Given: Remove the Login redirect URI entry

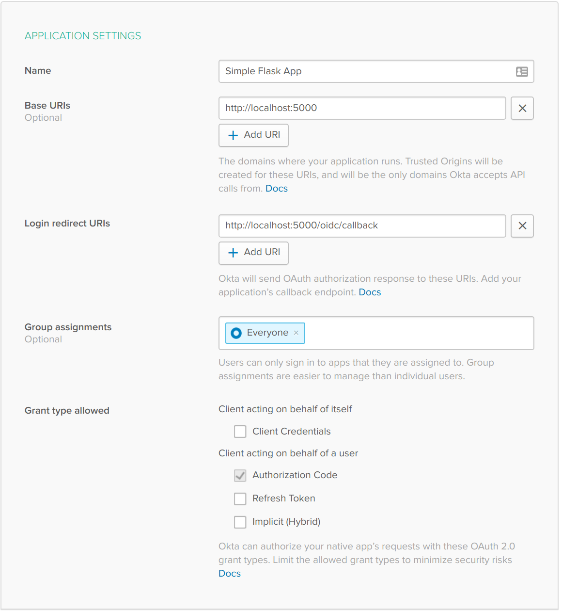Looking at the screenshot, I should 522,226.
